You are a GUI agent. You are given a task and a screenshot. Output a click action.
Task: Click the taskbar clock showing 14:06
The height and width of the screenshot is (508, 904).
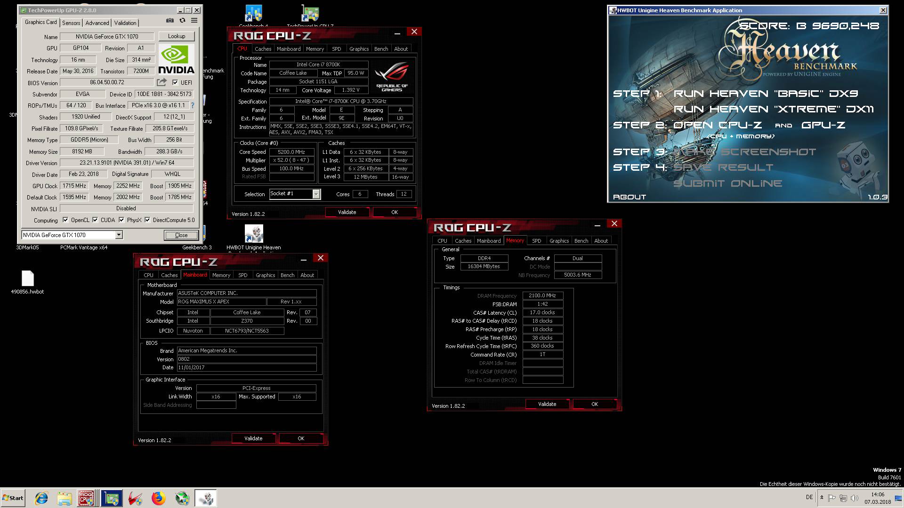(878, 494)
